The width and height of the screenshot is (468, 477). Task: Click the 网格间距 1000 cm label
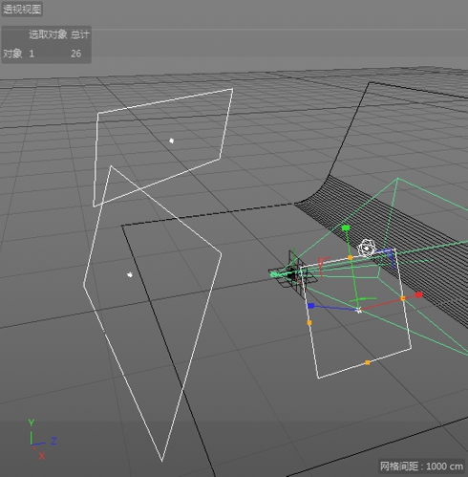click(421, 466)
